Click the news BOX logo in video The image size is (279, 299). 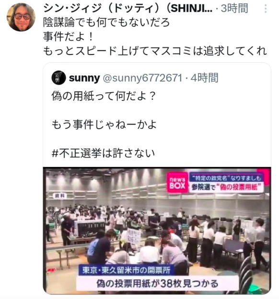pyautogui.click(x=177, y=183)
